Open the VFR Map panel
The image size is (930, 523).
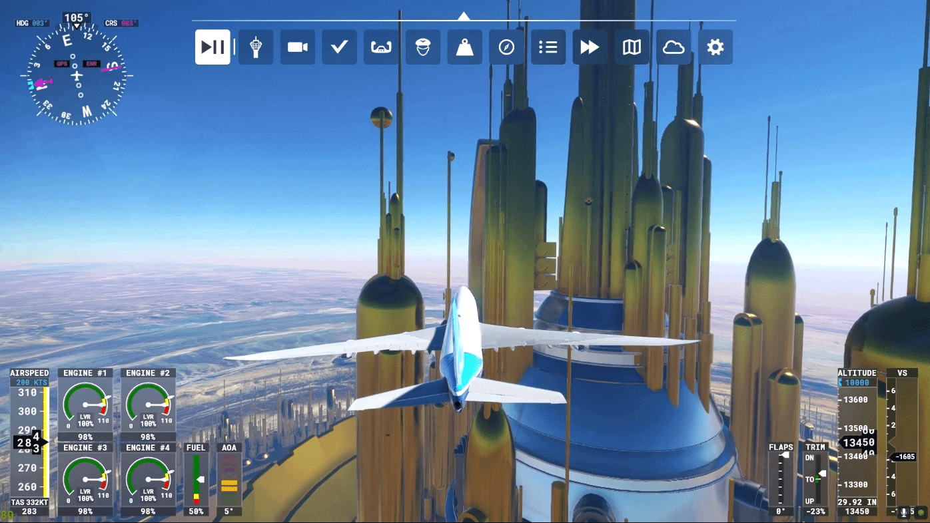click(632, 47)
